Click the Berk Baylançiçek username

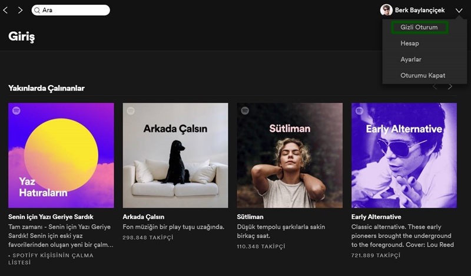pyautogui.click(x=420, y=10)
